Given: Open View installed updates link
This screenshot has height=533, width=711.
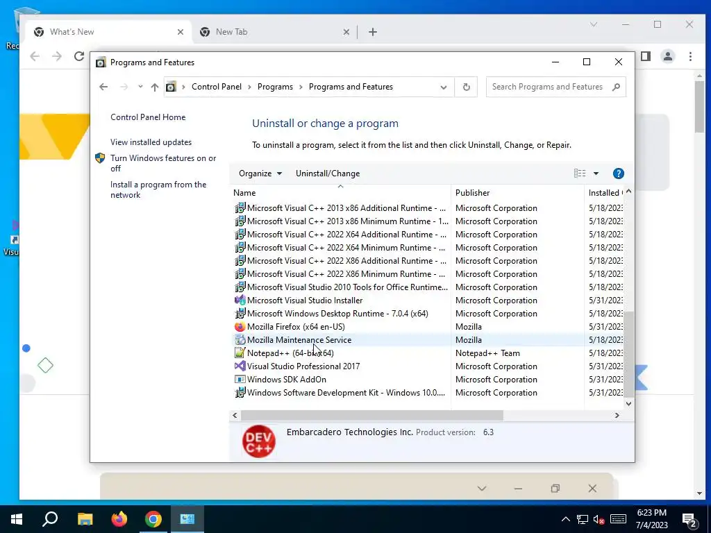Looking at the screenshot, I should (151, 142).
